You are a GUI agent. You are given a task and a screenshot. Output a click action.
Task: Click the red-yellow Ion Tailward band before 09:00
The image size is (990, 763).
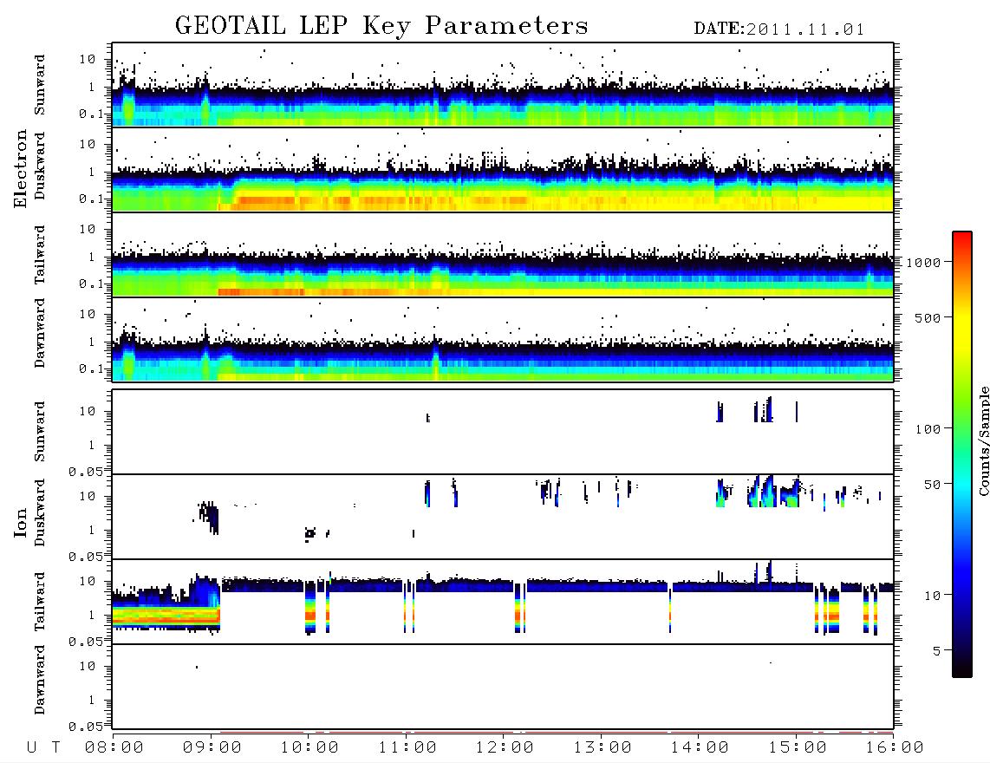pyautogui.click(x=166, y=616)
